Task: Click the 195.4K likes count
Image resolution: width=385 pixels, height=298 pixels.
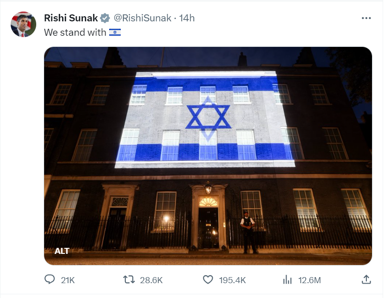Action: pyautogui.click(x=233, y=280)
